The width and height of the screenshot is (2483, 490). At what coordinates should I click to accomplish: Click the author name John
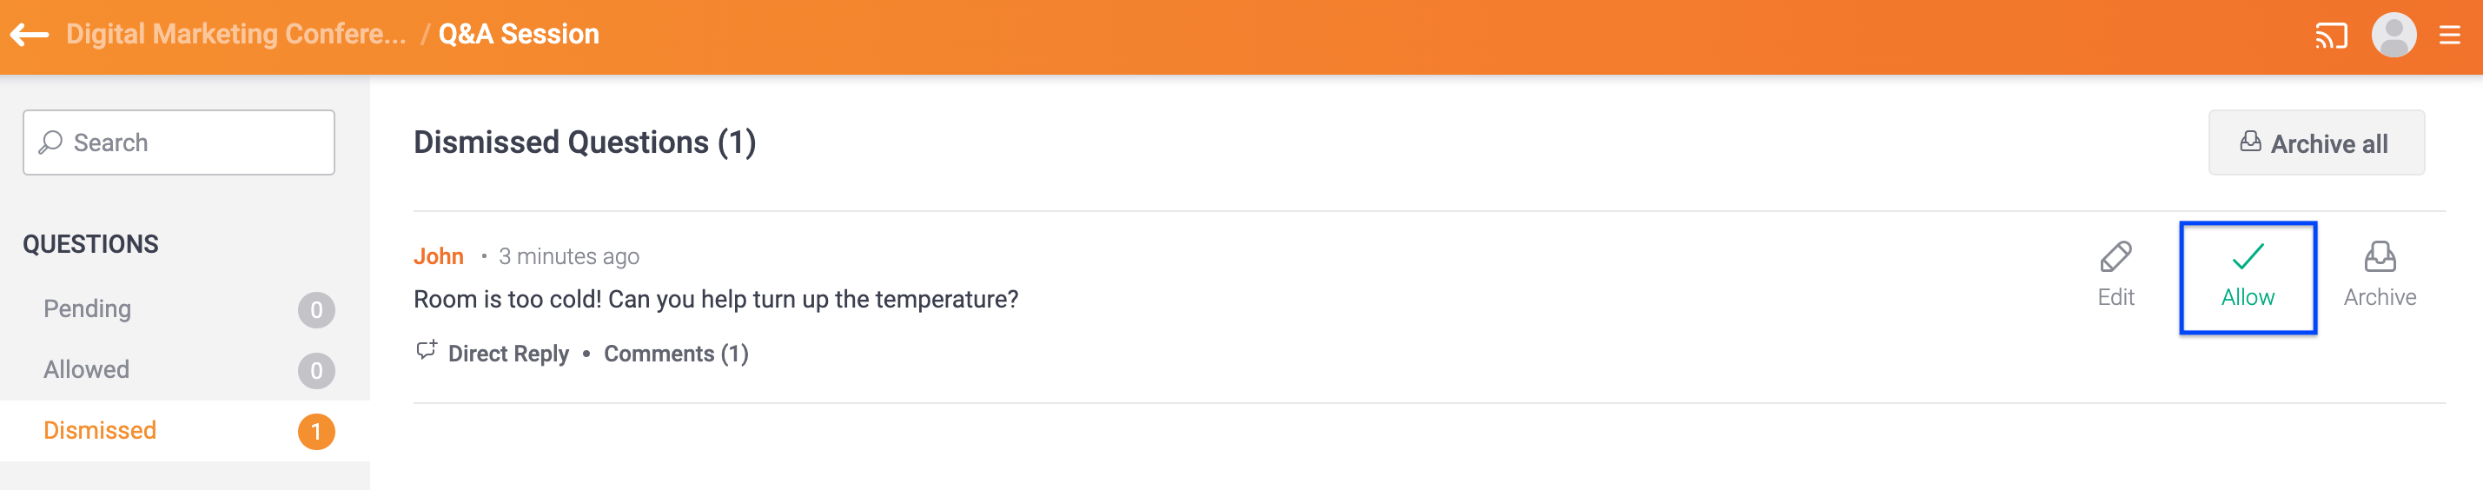[x=439, y=256]
